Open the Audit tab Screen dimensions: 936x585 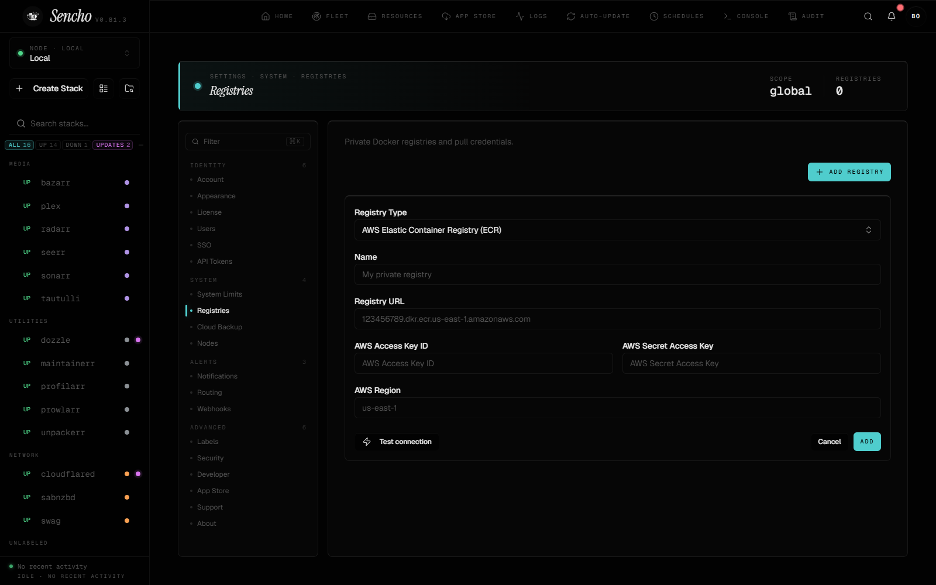(806, 16)
